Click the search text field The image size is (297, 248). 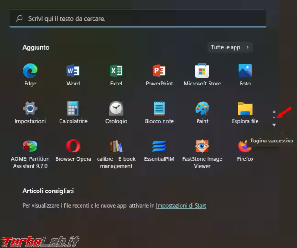click(x=137, y=18)
